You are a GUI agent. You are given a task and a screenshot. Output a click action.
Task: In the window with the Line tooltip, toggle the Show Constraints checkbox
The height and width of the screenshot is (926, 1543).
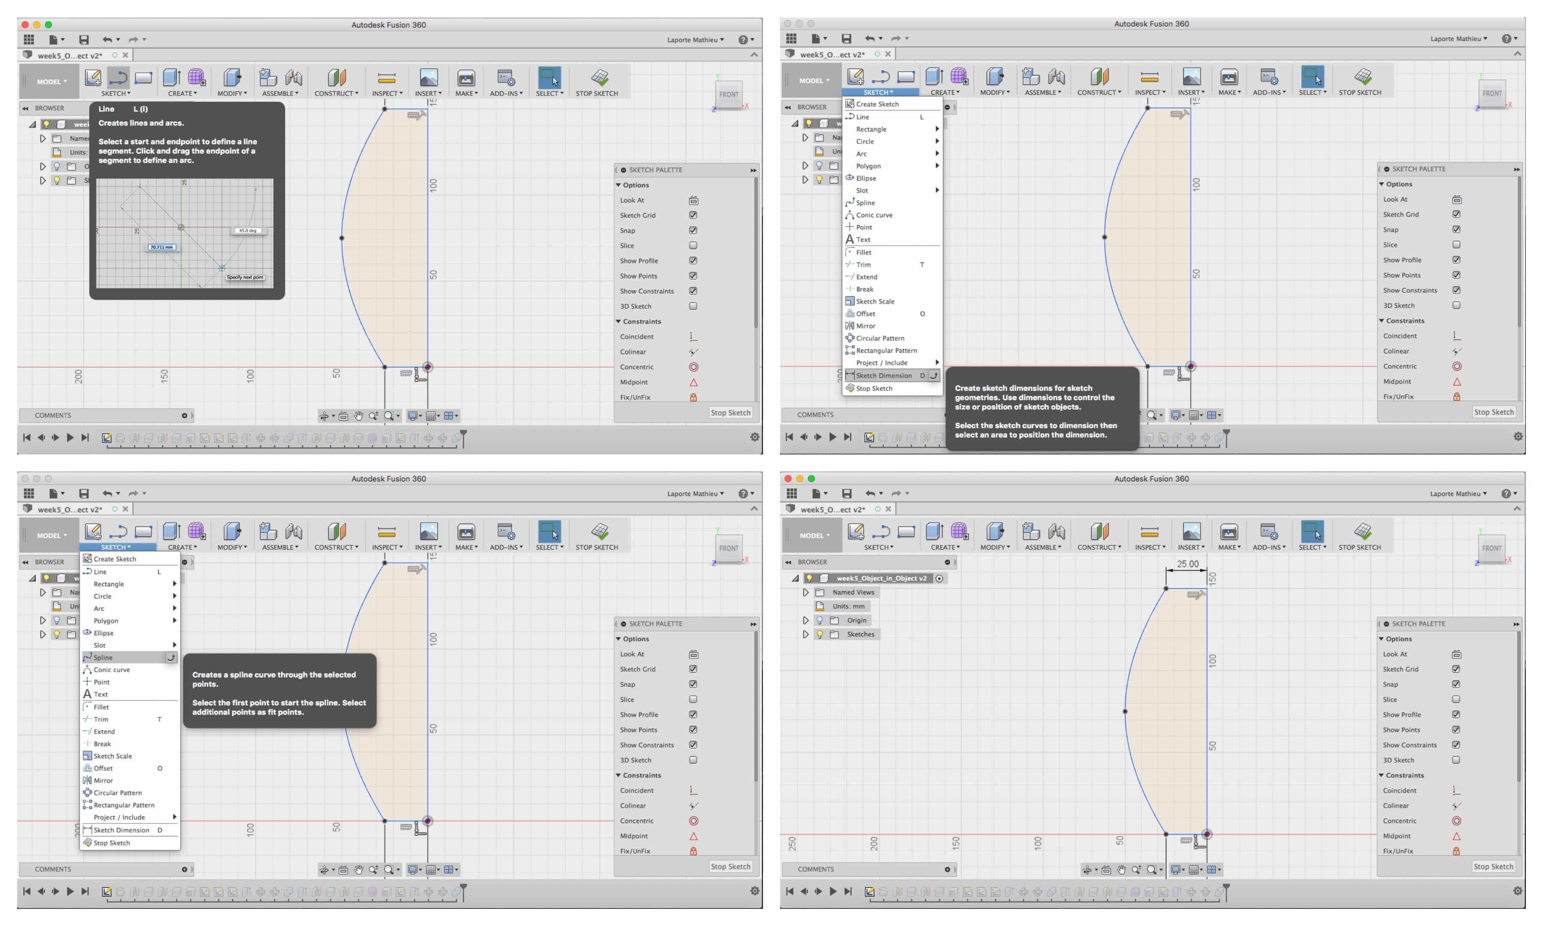[693, 291]
